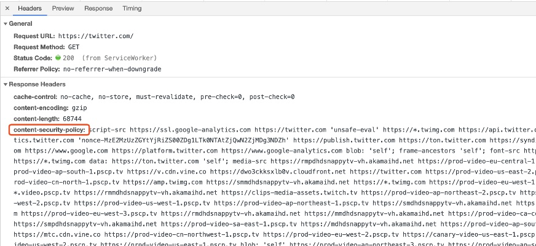536x246 pixels.
Task: Switch to the Preview tab
Action: click(x=63, y=9)
